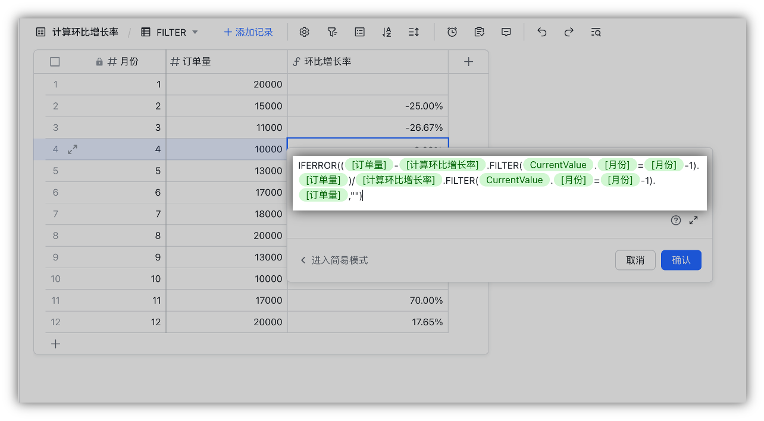Image resolution: width=764 pixels, height=421 pixels.
Task: Open the search-in-table icon
Action: tap(596, 32)
